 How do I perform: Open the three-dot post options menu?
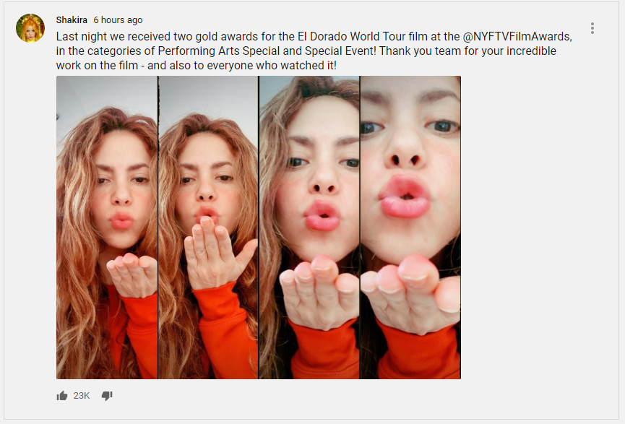pos(592,28)
